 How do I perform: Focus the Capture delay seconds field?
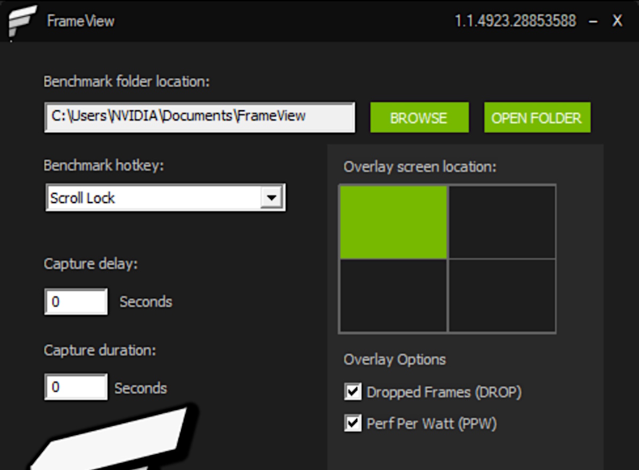pos(76,302)
